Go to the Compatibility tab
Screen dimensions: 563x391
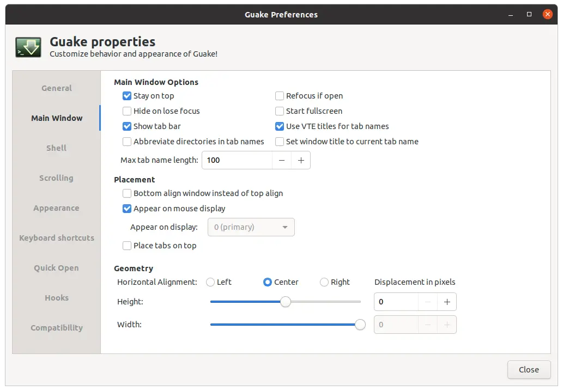56,328
